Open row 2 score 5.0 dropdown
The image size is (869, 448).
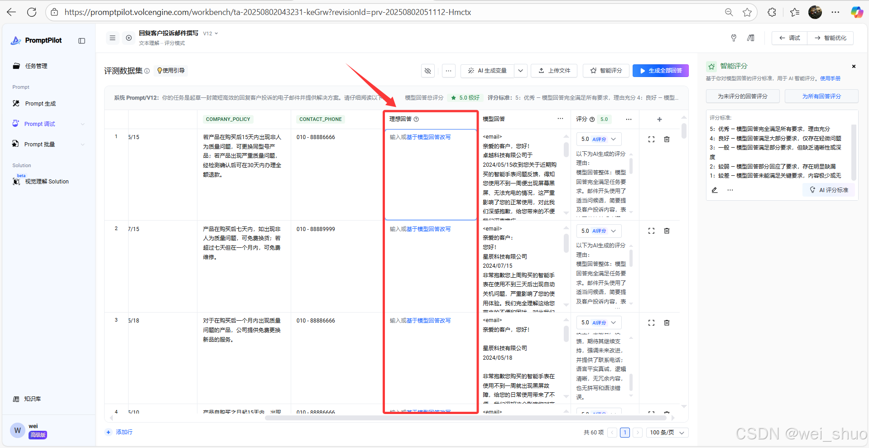point(599,231)
